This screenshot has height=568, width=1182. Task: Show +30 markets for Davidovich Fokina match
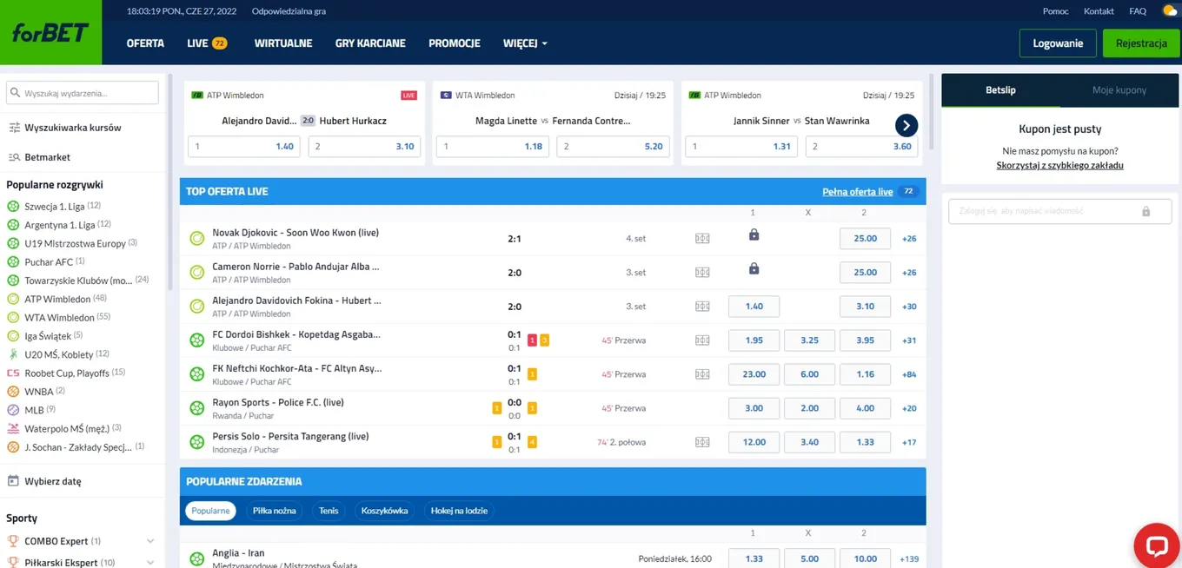tap(909, 307)
